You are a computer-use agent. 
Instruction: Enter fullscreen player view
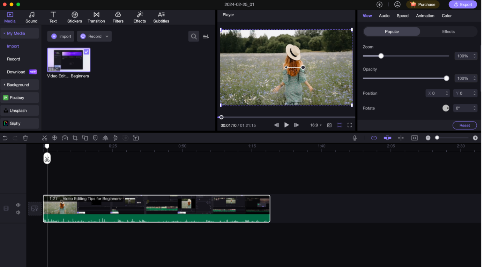click(350, 125)
